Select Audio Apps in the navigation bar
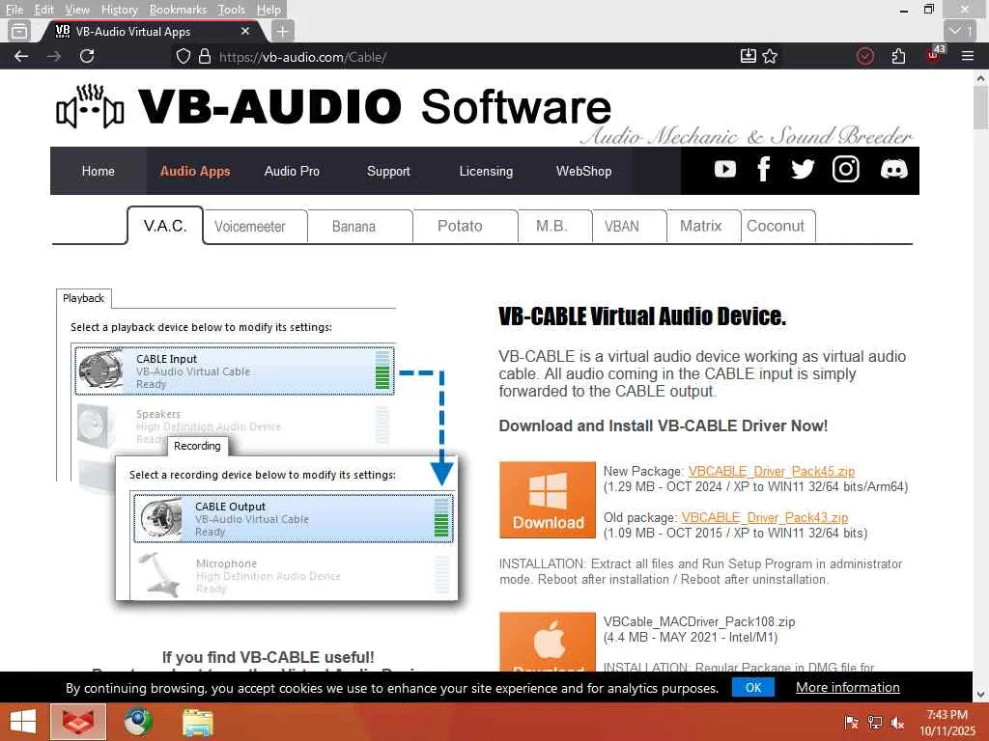The width and height of the screenshot is (989, 741). click(x=195, y=171)
